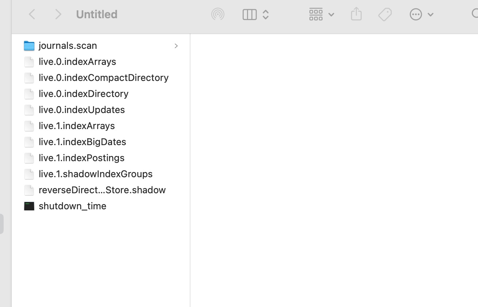The image size is (478, 307).
Task: Open the view switcher up-down arrows
Action: pyautogui.click(x=266, y=15)
